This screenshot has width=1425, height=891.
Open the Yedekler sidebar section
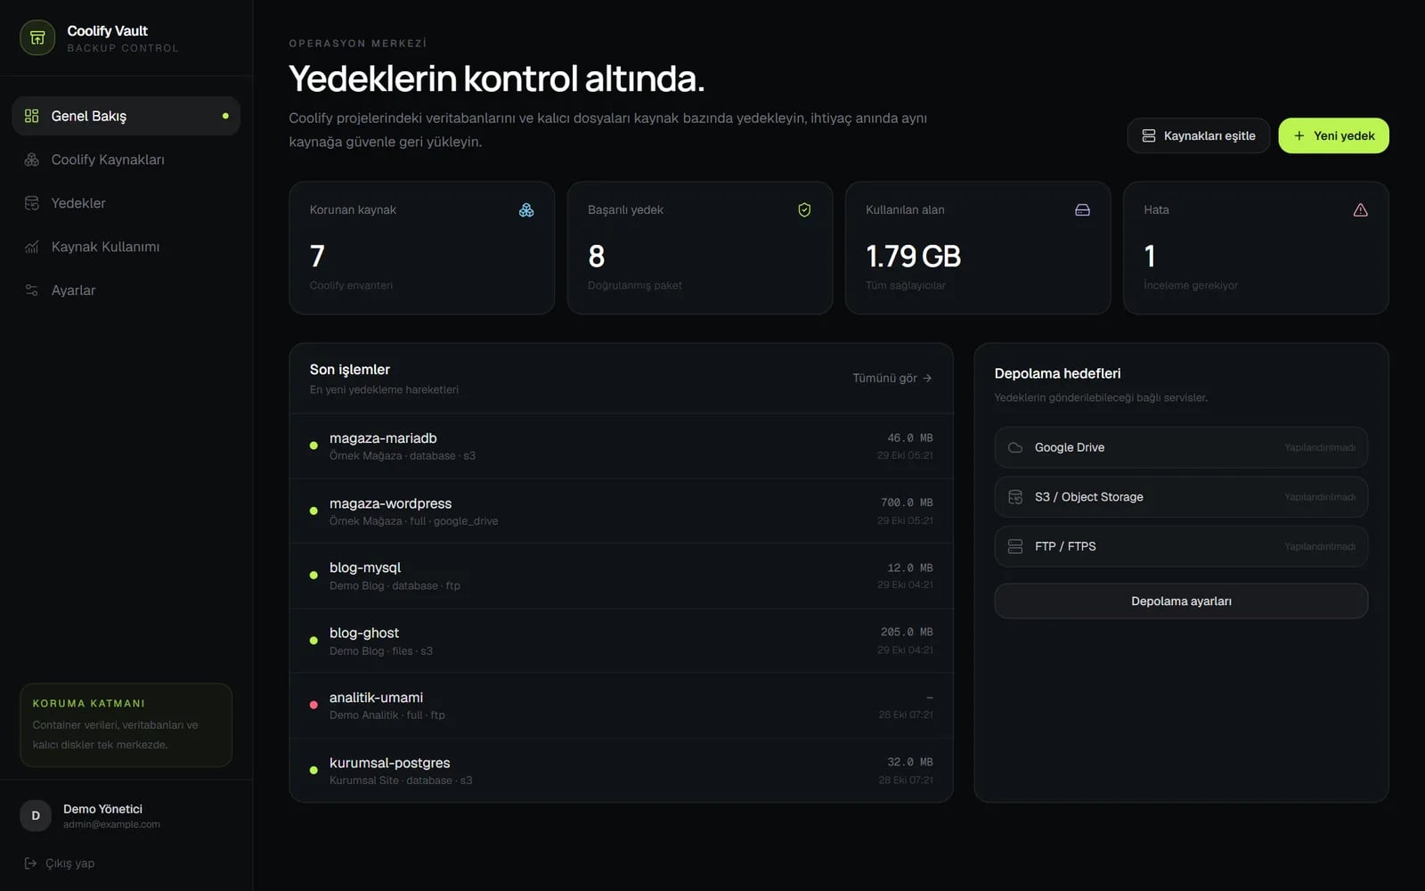[126, 203]
